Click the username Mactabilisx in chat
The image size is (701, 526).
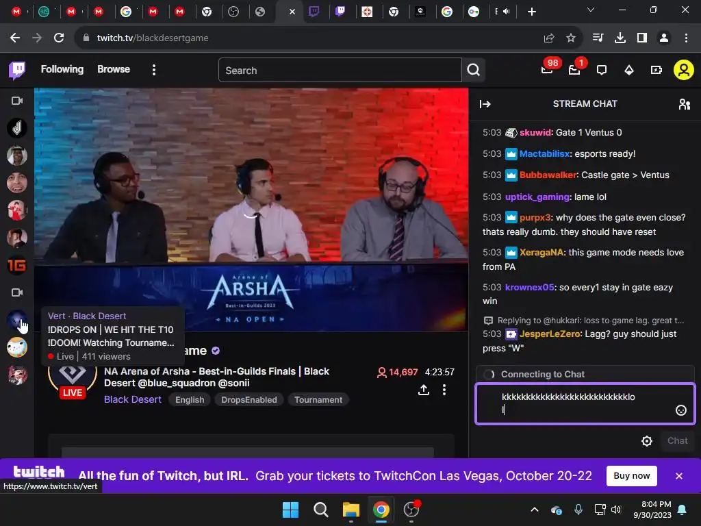point(545,154)
